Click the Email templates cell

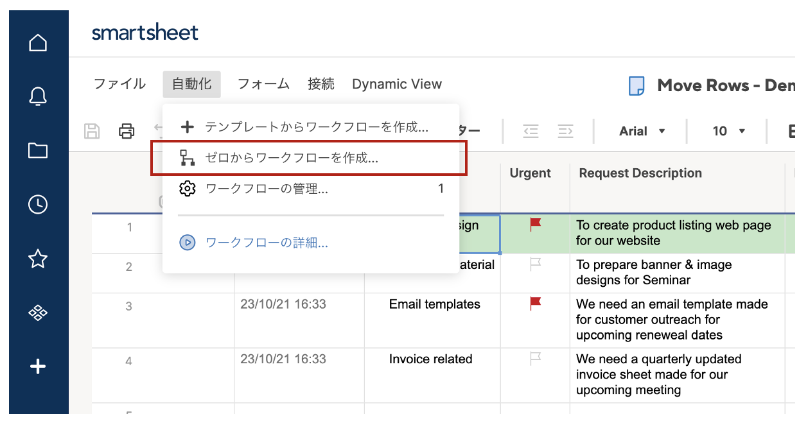click(432, 321)
